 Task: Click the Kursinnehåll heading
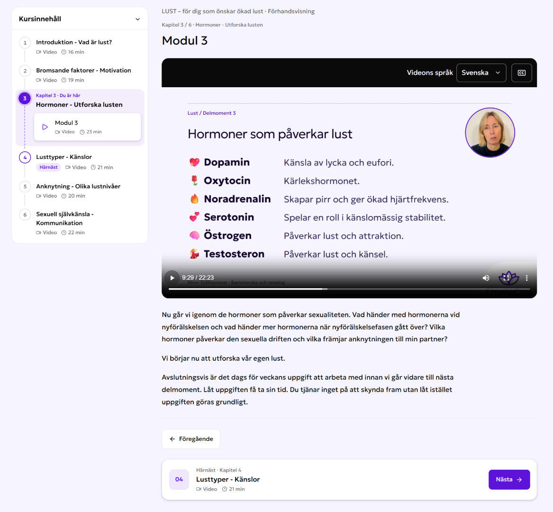pos(40,19)
